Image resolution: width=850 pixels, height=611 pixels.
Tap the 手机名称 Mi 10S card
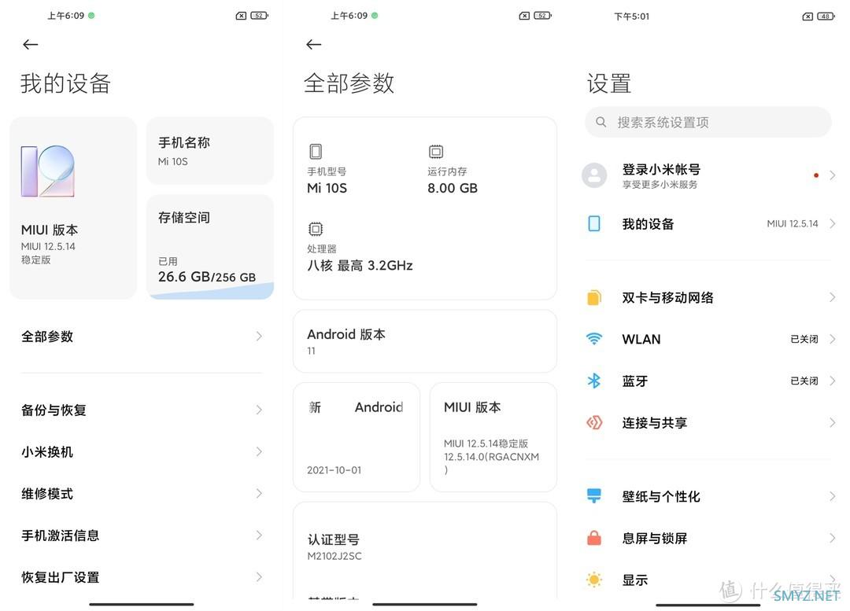(210, 151)
